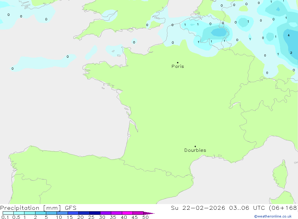Click the legend label 45
The image size is (298, 219).
coord(135,217)
